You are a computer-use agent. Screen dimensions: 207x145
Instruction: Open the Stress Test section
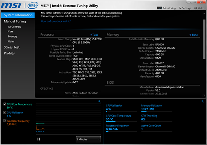(12, 47)
